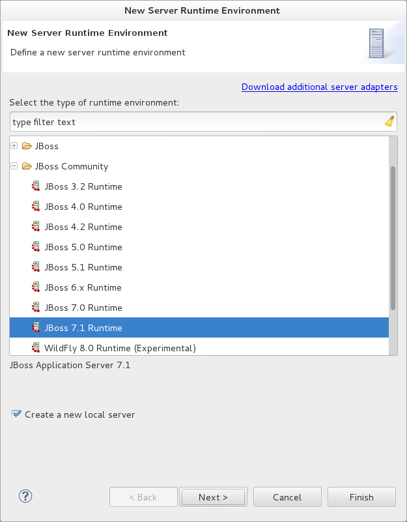
Task: Click the JBoss 5.1 Runtime server icon
Action: [x=36, y=267]
